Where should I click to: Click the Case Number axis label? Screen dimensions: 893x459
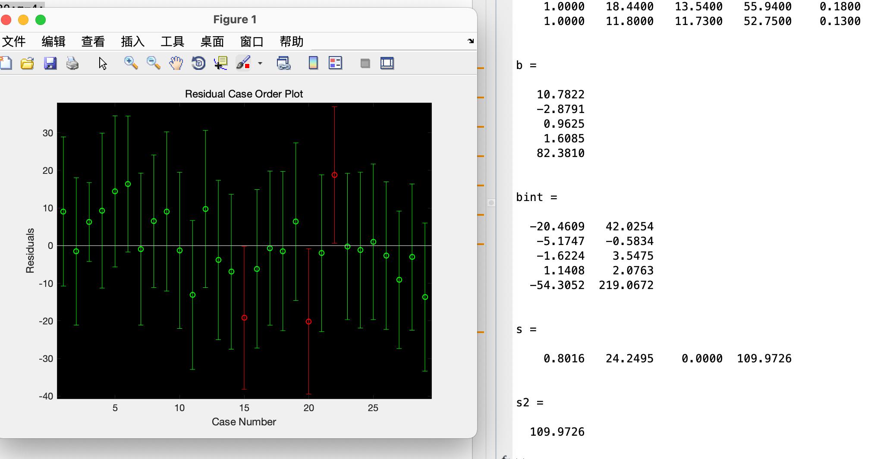tap(244, 421)
